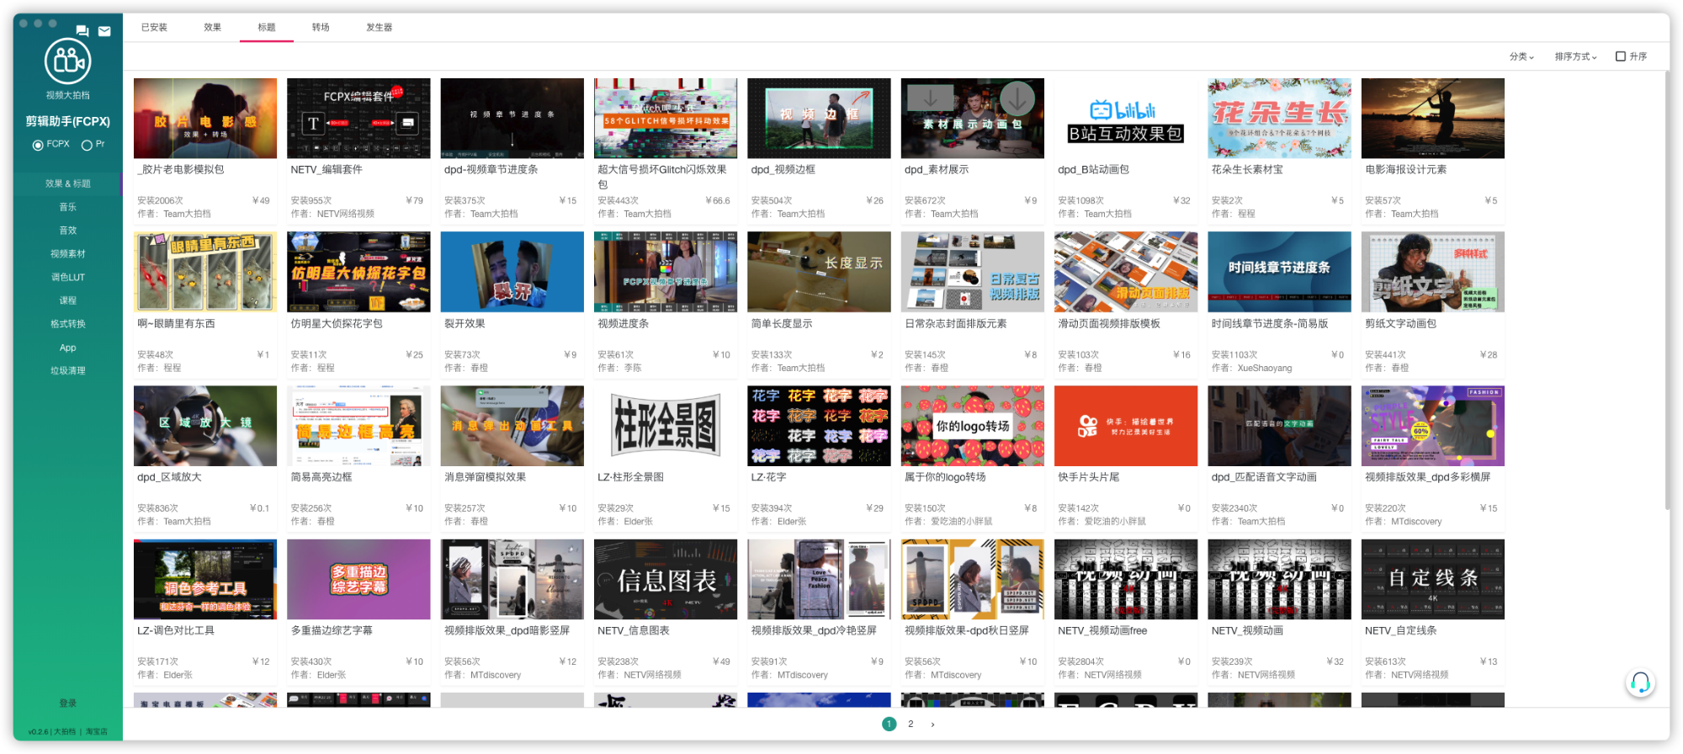1683x754 pixels.
Task: Open the 发生器 tab
Action: [x=379, y=27]
